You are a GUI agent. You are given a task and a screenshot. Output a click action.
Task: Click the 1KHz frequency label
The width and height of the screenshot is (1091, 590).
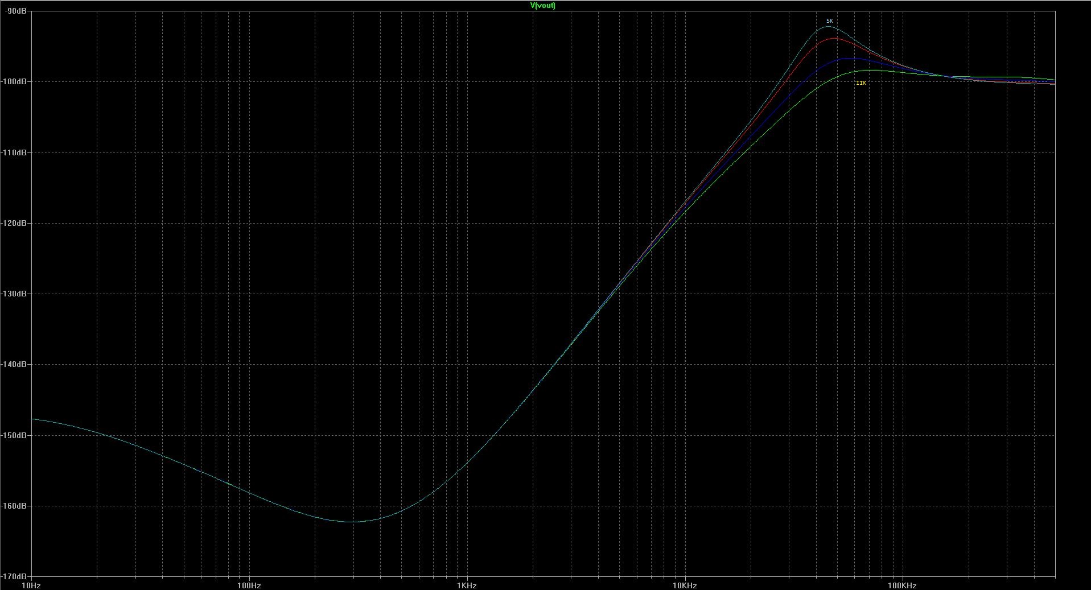click(467, 585)
